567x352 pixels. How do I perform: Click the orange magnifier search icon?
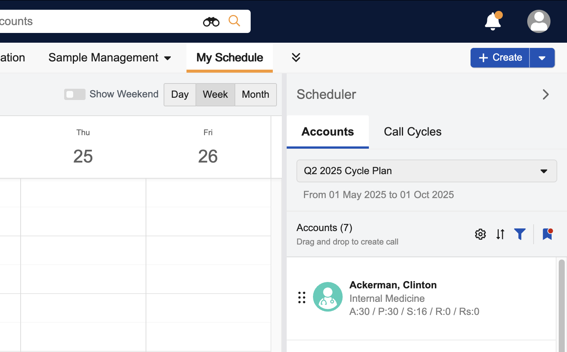coord(234,21)
